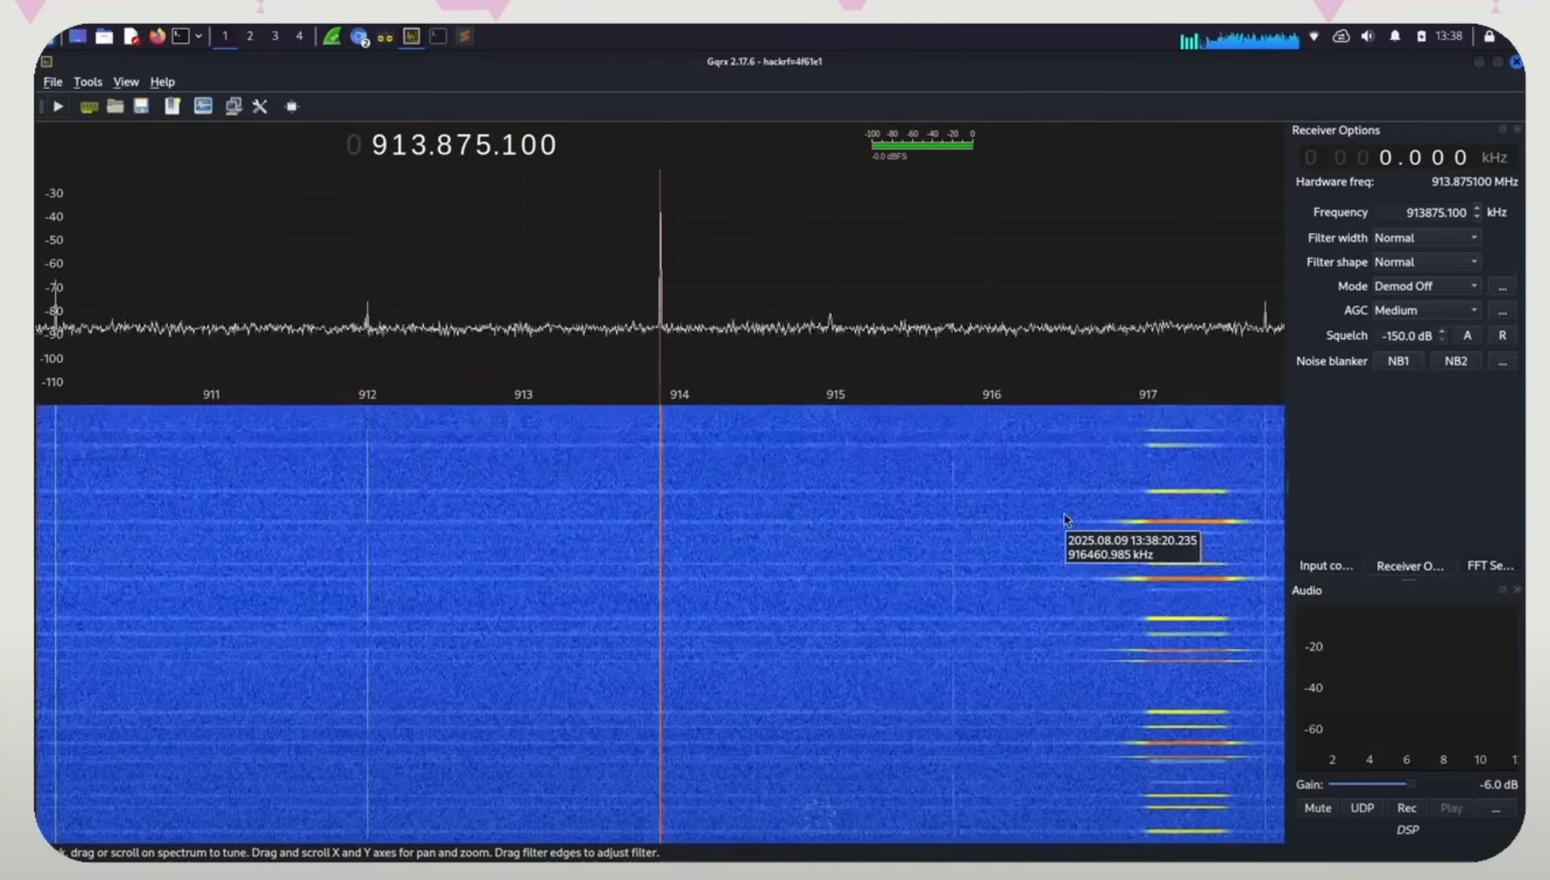Click the Rec audio record button
Image resolution: width=1550 pixels, height=880 pixels.
[x=1406, y=808]
